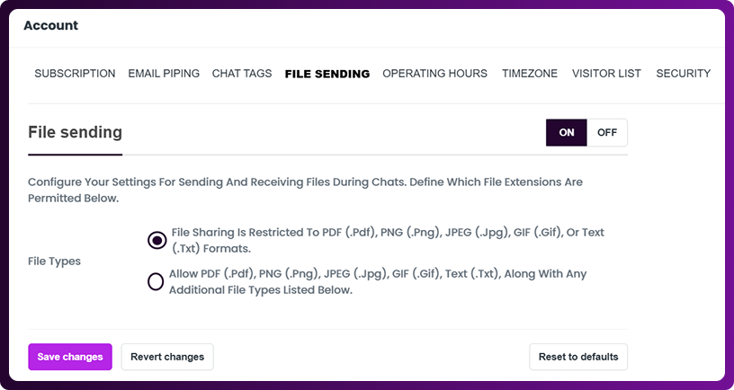
Task: Click the 'Allow PDF... Additional File Types' option text
Action: pyautogui.click(x=378, y=281)
